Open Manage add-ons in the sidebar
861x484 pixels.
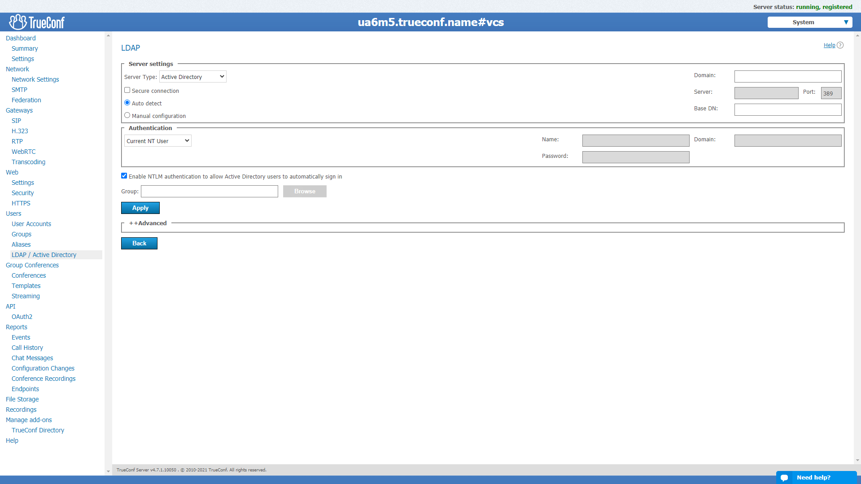tap(29, 420)
